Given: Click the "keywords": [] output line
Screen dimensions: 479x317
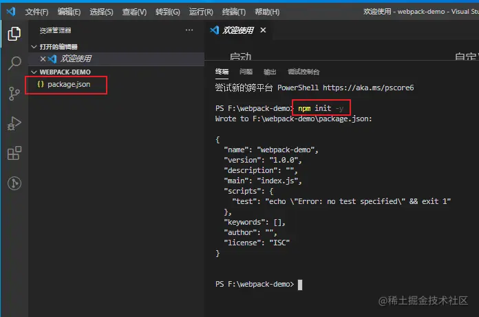Looking at the screenshot, I should (255, 222).
